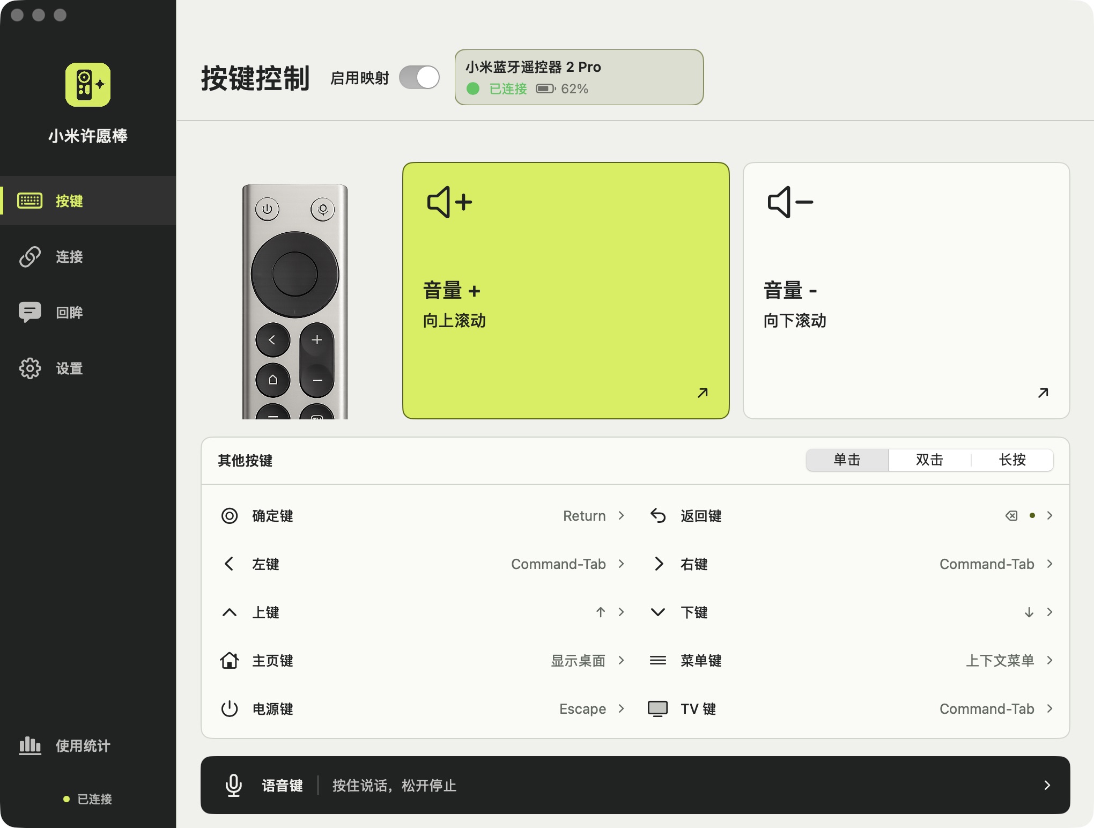Image resolution: width=1094 pixels, height=828 pixels.
Task: Click the power button on remote image
Action: point(267,209)
